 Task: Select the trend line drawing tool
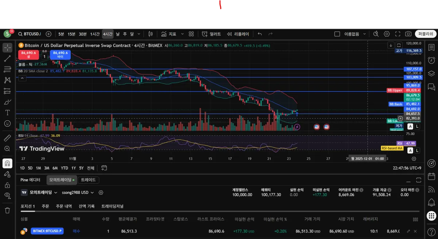click(x=7, y=58)
